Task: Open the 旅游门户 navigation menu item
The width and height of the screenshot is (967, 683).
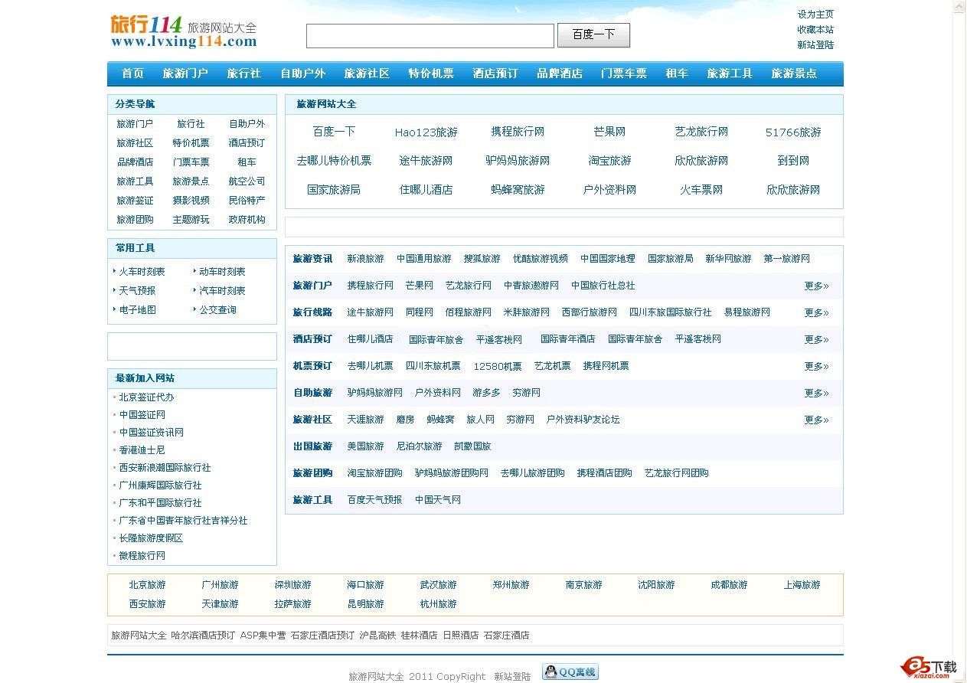Action: 185,74
